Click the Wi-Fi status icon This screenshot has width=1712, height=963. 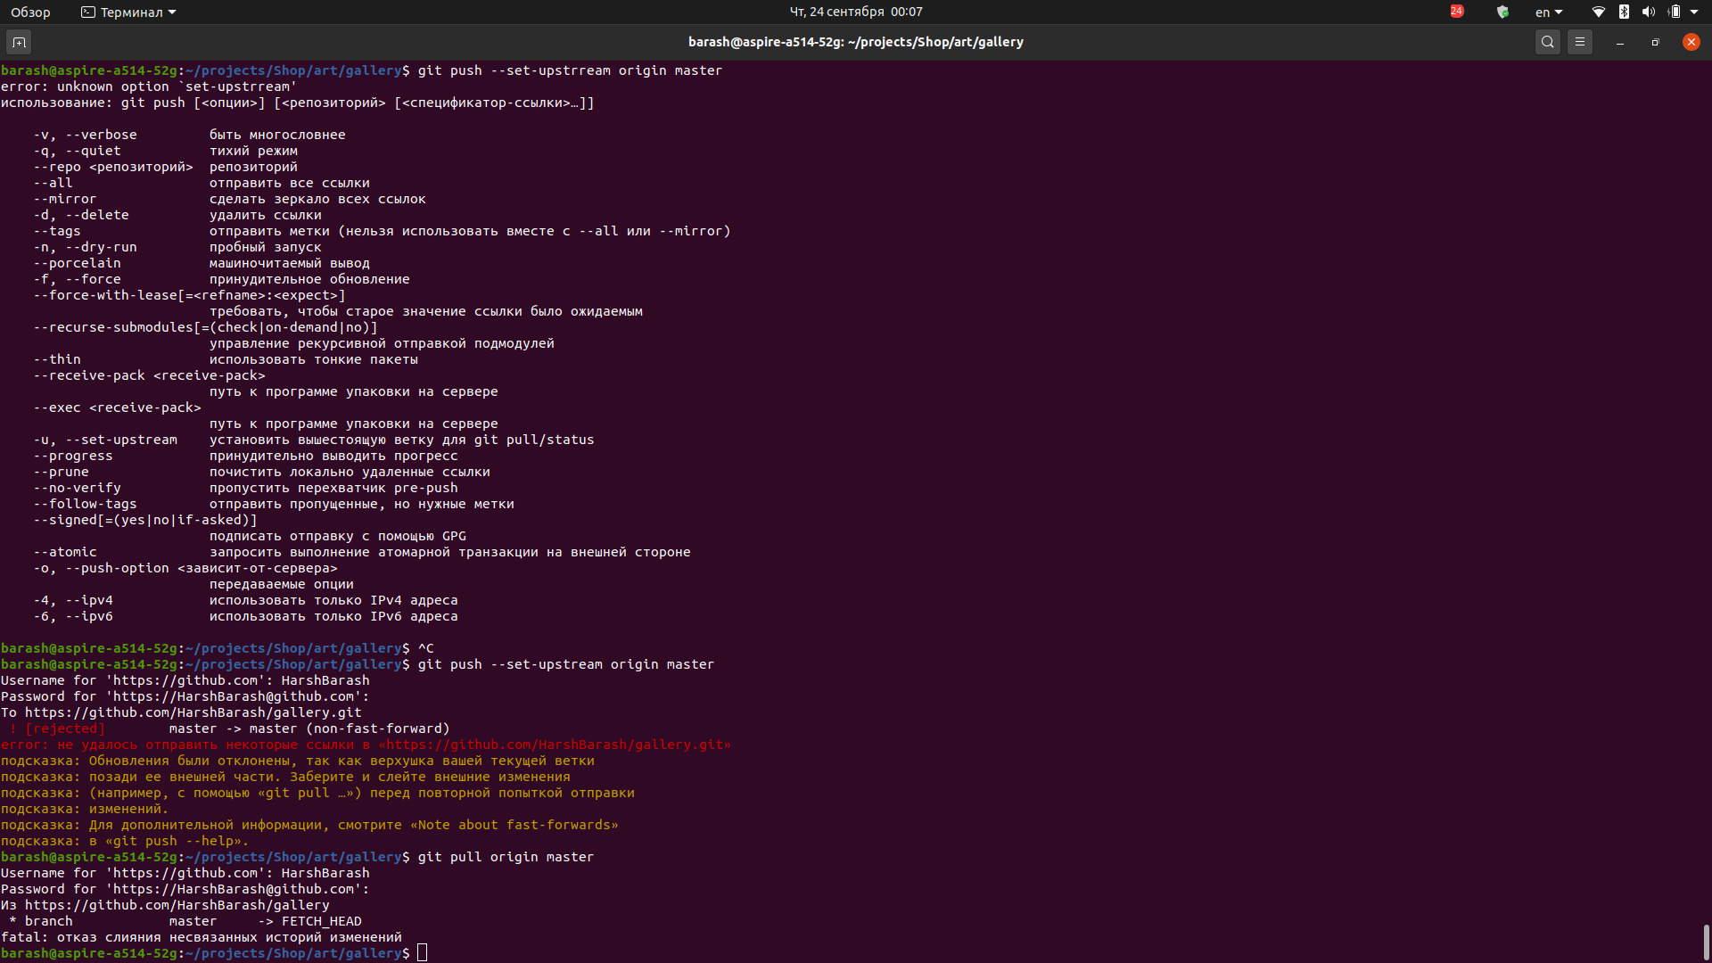(1599, 12)
